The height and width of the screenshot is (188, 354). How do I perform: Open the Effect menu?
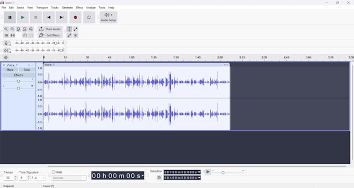click(x=79, y=8)
